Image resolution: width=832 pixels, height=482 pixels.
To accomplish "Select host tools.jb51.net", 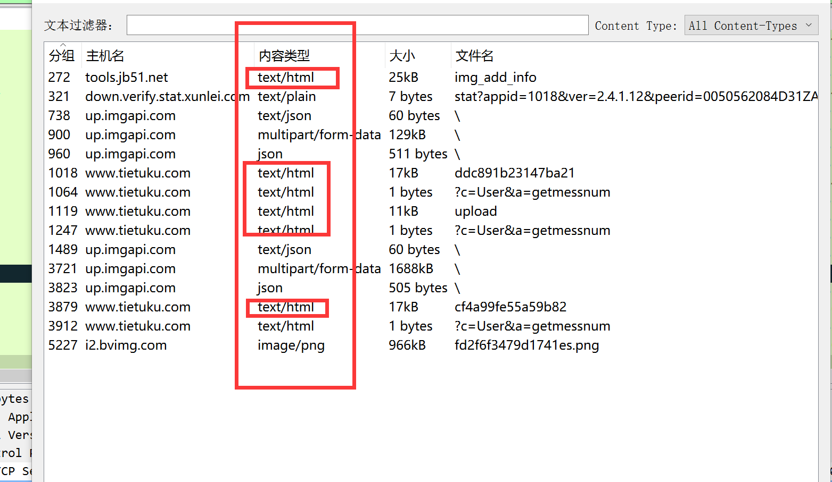I will tap(127, 78).
